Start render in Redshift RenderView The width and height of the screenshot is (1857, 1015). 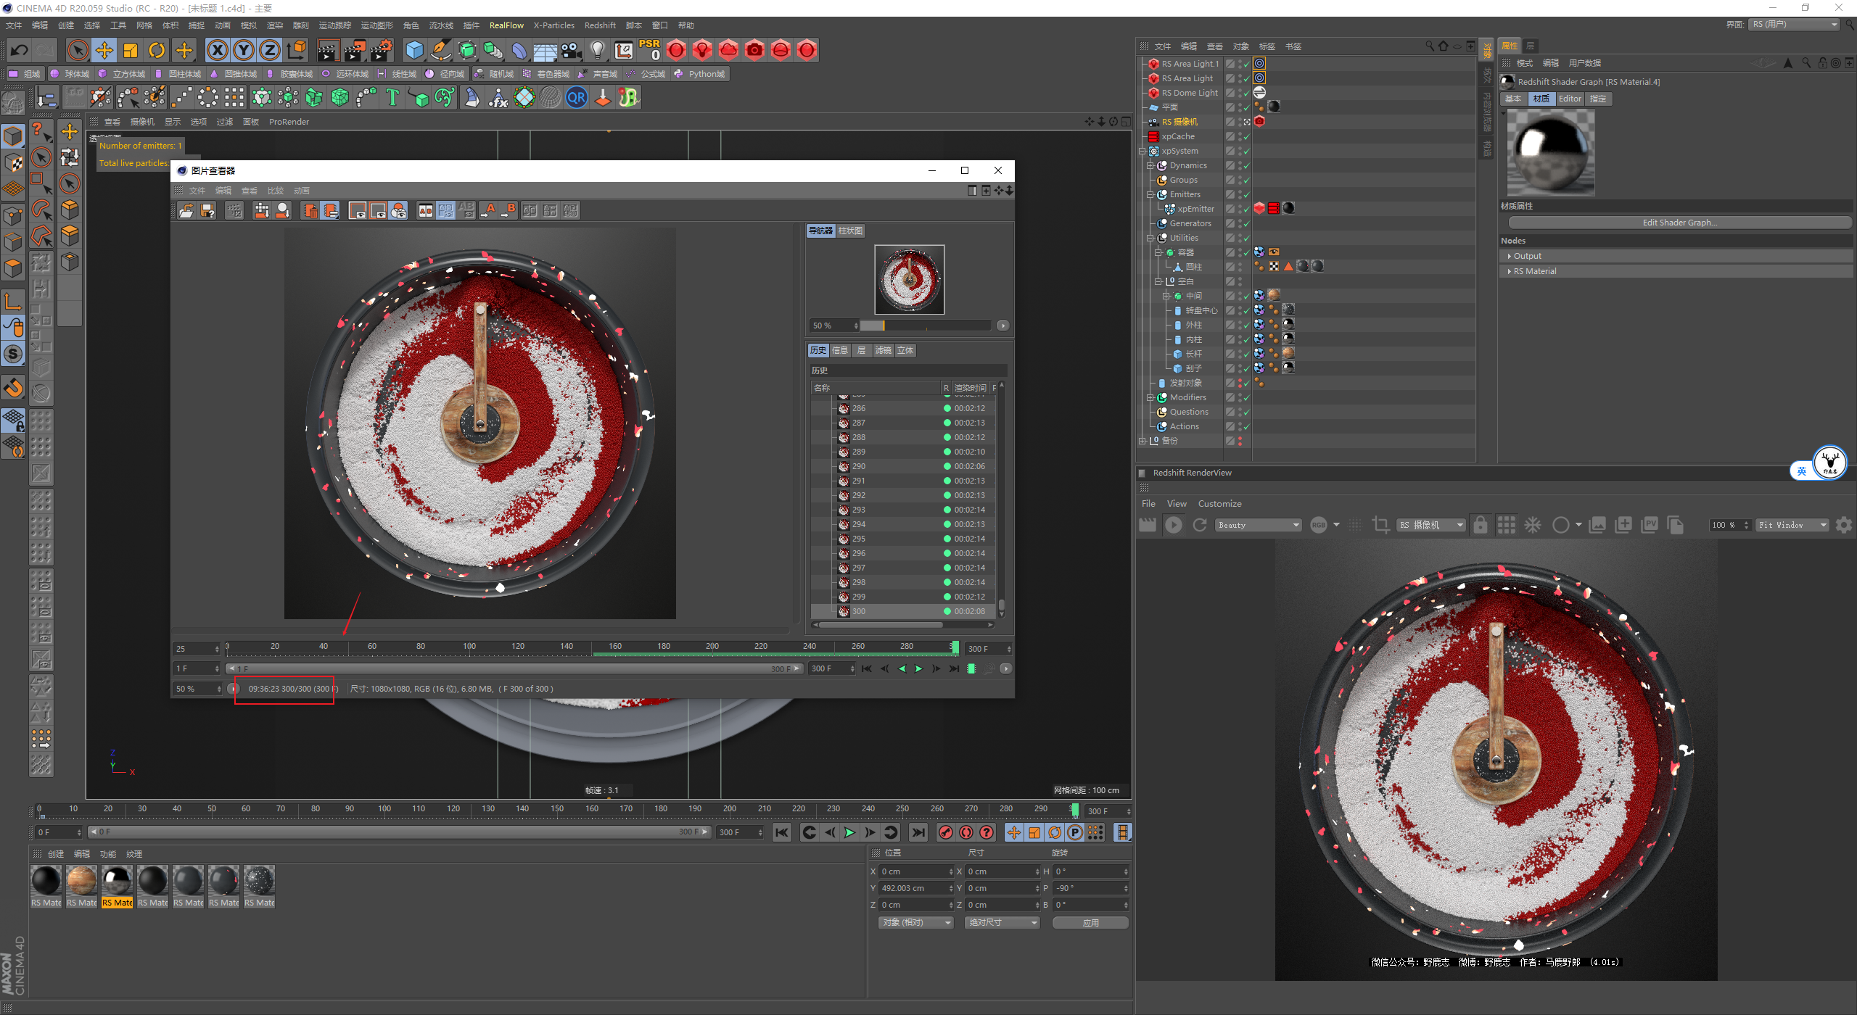(x=1173, y=525)
